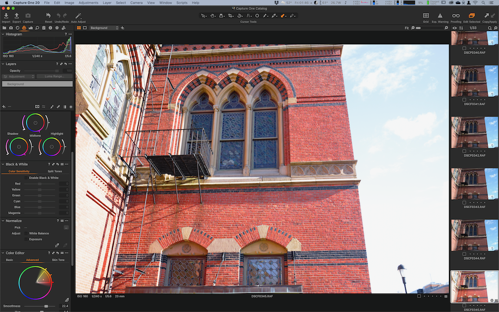Select the Crop cursor tool
This screenshot has width=499, height=312.
click(231, 16)
